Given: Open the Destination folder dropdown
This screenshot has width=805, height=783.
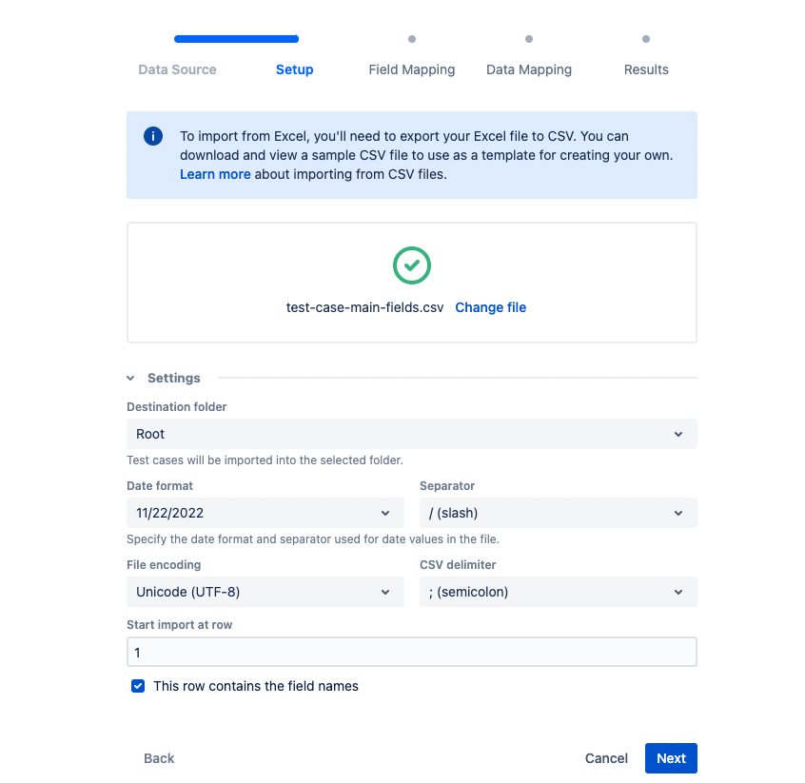Looking at the screenshot, I should point(411,434).
